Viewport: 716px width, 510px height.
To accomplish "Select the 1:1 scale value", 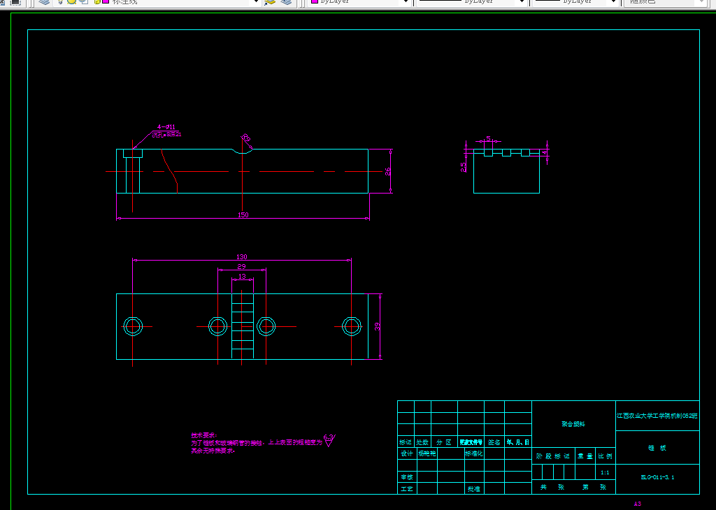I will click(x=605, y=472).
